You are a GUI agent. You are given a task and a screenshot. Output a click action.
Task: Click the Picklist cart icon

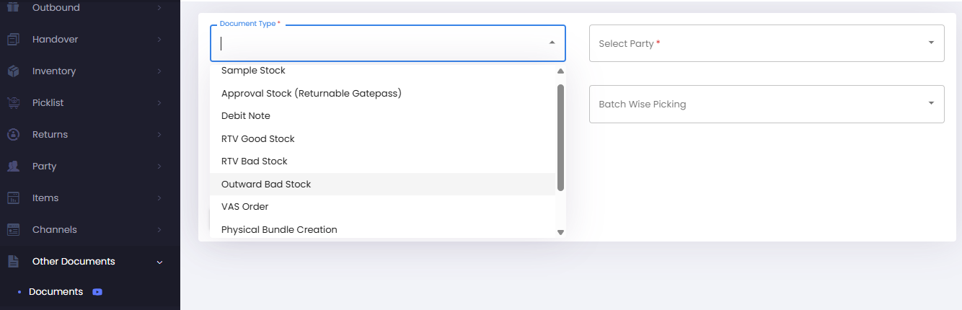click(x=13, y=103)
